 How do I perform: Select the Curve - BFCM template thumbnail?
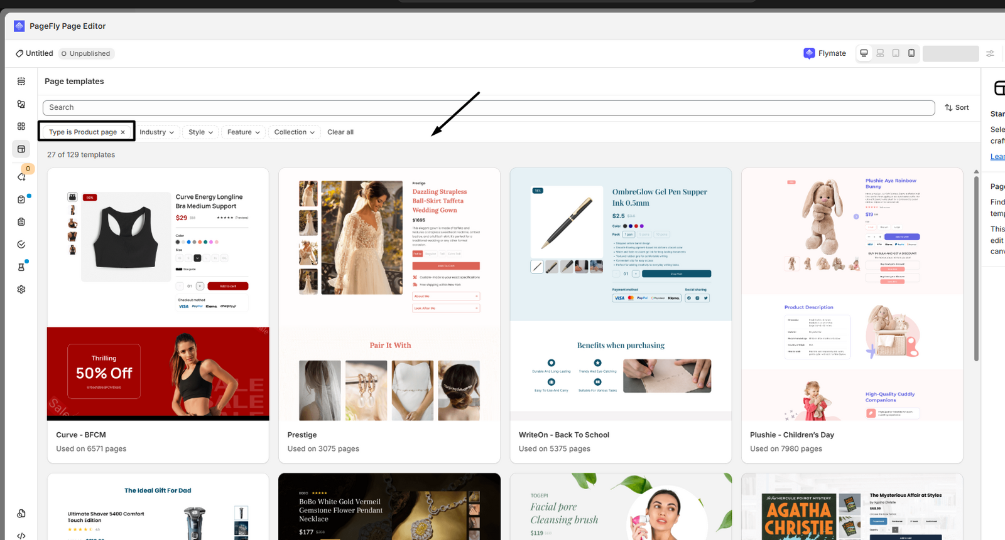click(x=158, y=294)
